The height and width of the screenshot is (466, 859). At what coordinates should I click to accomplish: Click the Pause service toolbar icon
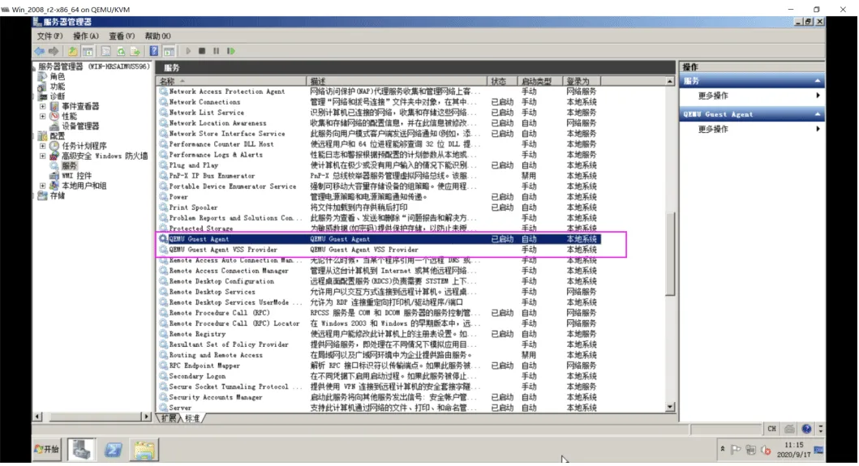(217, 51)
